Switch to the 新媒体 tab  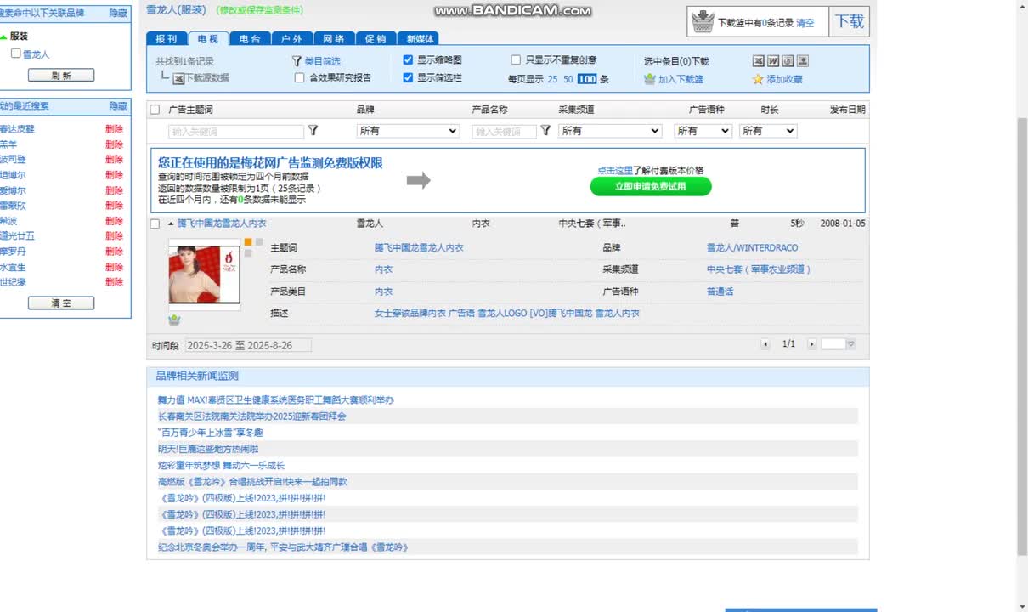click(420, 38)
